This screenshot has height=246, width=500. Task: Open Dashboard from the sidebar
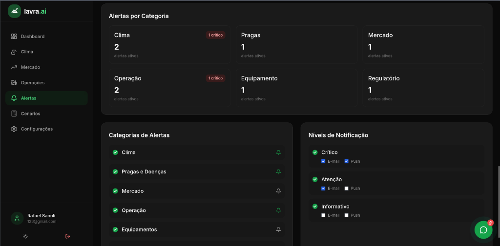32,37
